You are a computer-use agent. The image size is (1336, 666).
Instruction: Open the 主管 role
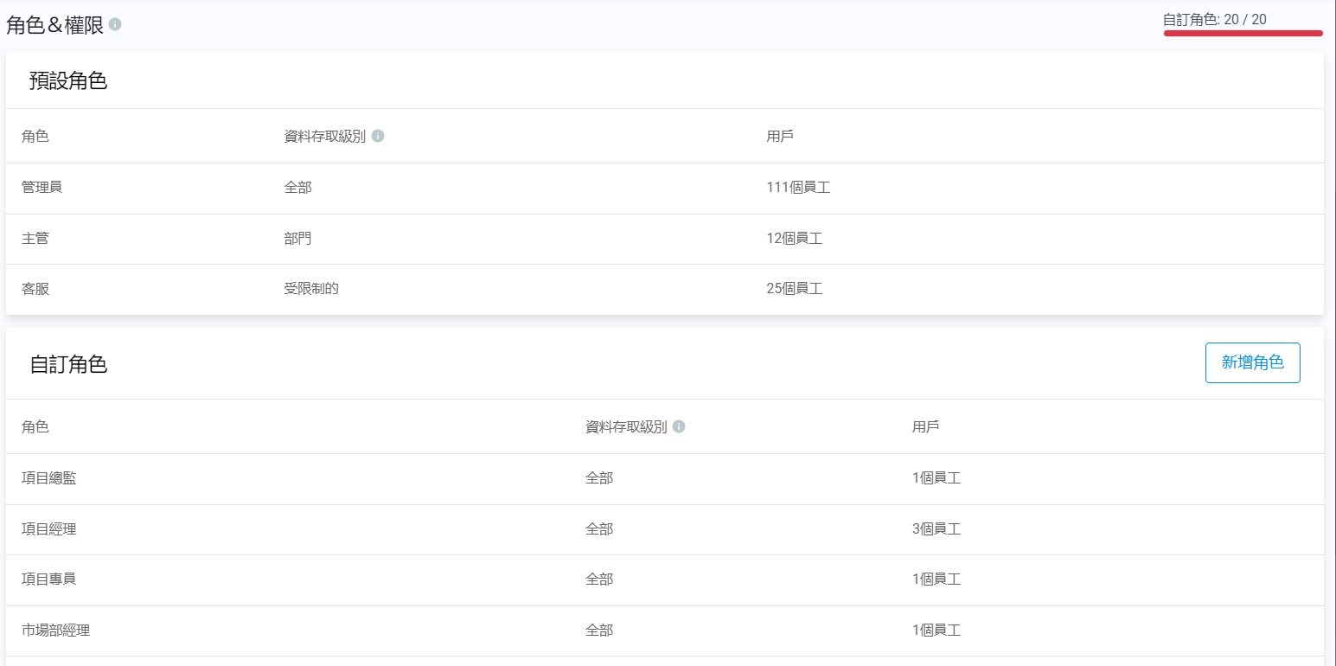pyautogui.click(x=35, y=238)
